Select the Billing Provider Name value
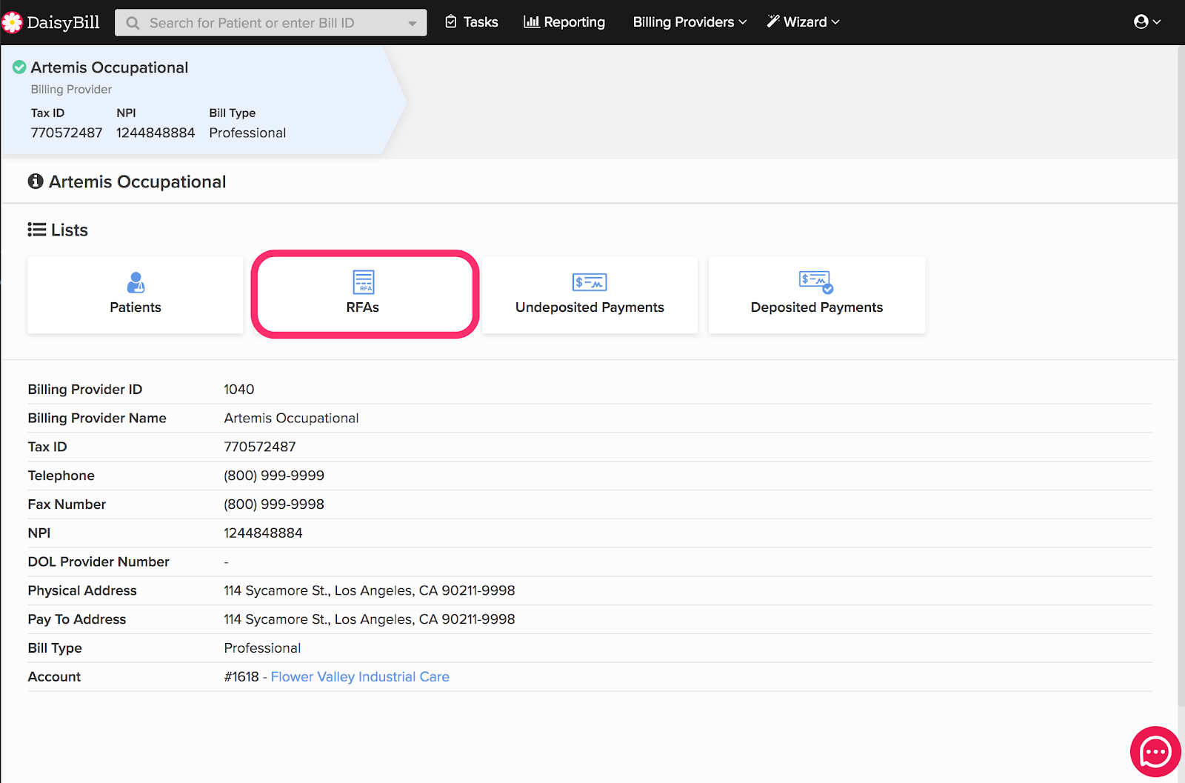Viewport: 1185px width, 783px height. pos(292,419)
